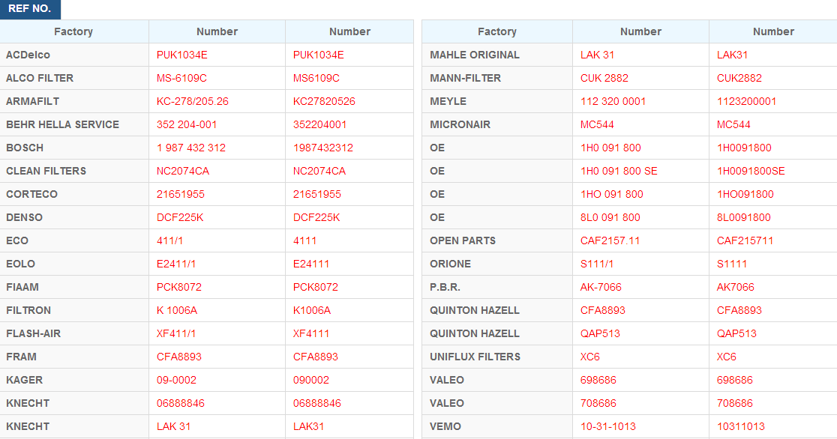This screenshot has width=837, height=439.
Task: Open Orione number S111/1
Action: (597, 264)
